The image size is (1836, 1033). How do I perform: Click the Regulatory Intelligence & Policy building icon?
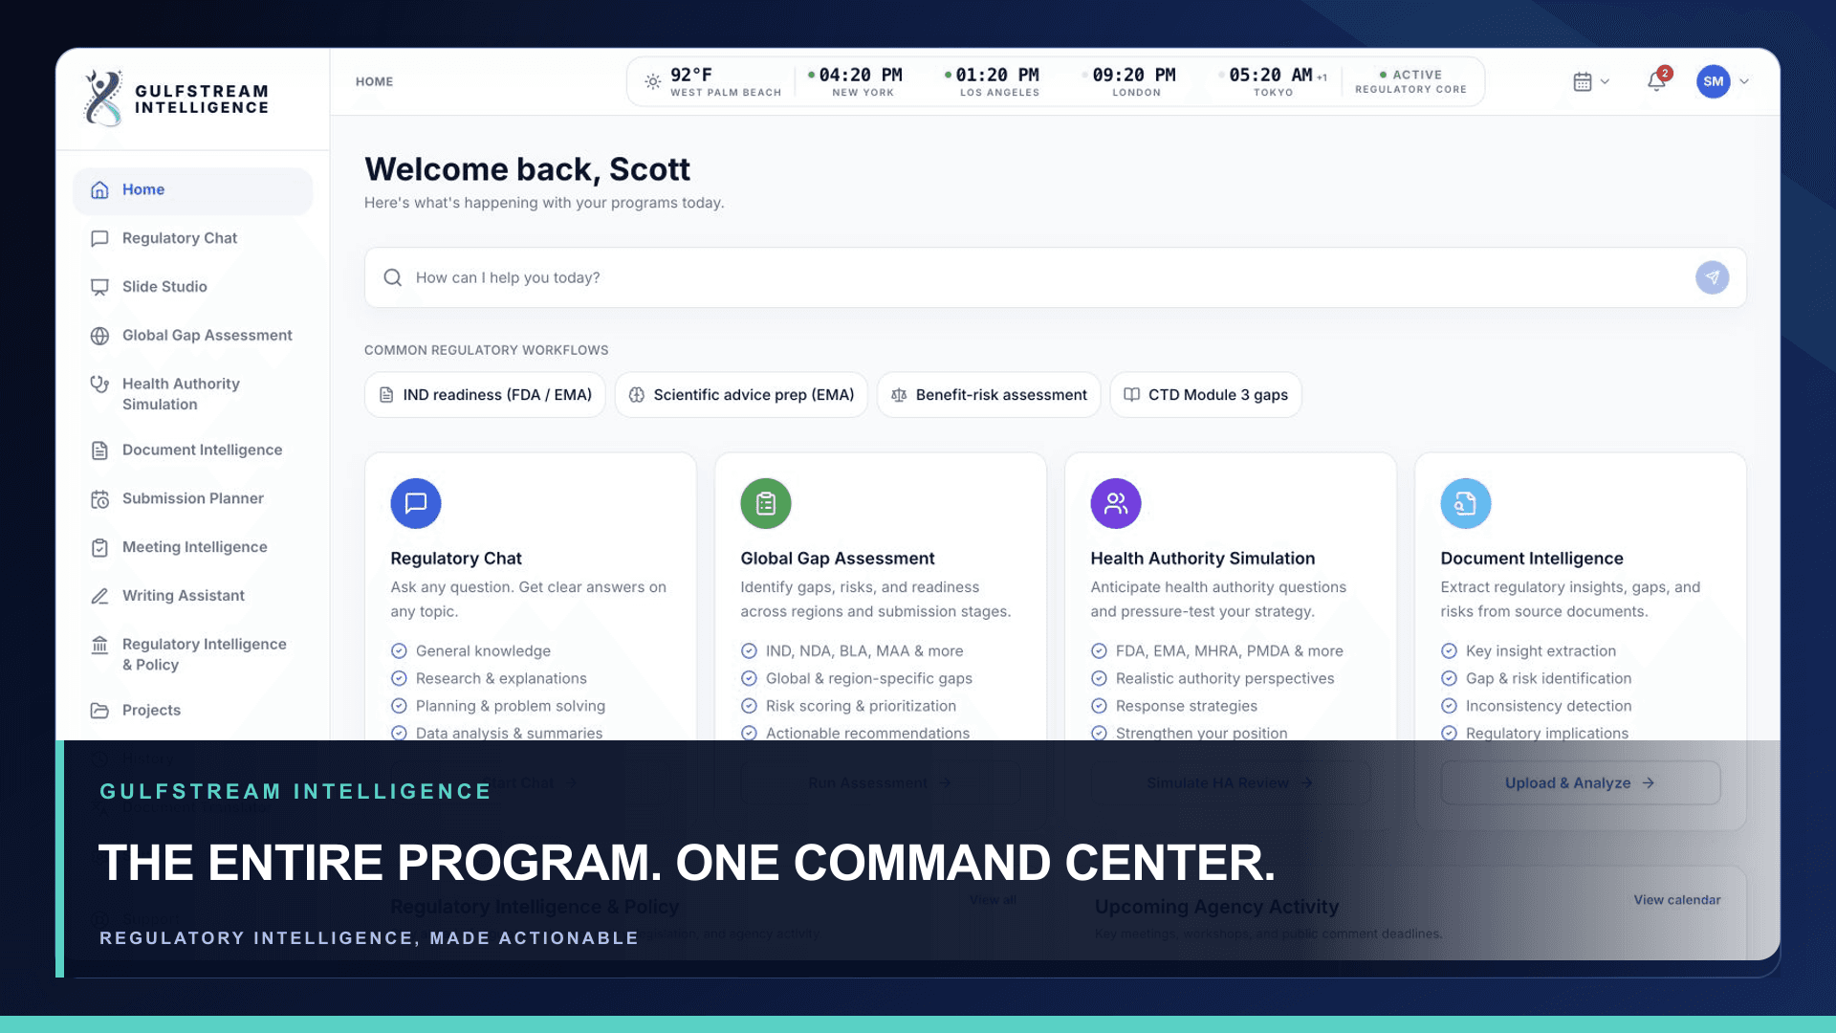99,646
